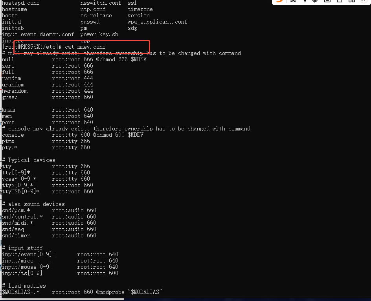This screenshot has width=371, height=301.
Task: Click the 'urandom' device entry
Action: pos(13,85)
